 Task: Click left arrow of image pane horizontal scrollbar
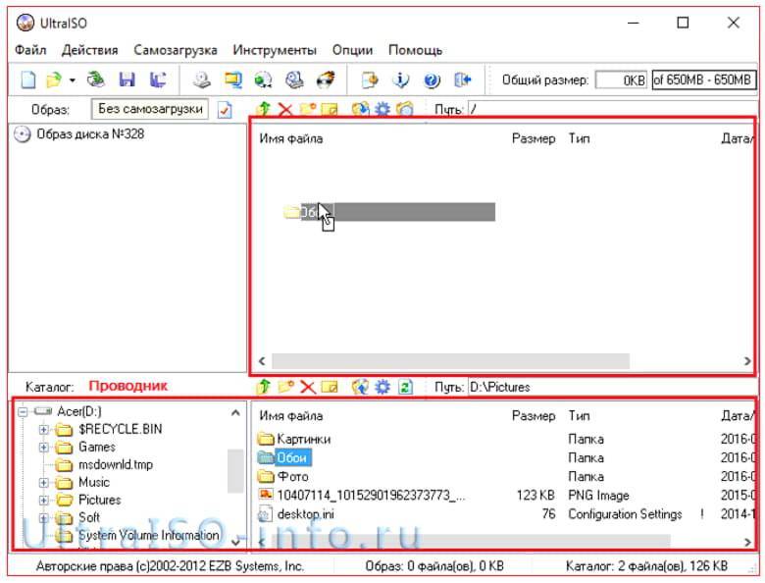[262, 361]
